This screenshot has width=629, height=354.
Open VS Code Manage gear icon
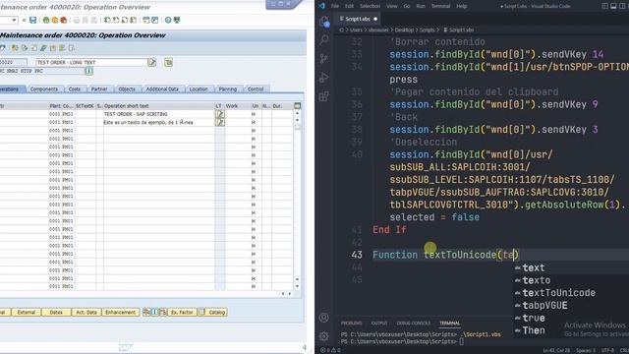pos(324,336)
